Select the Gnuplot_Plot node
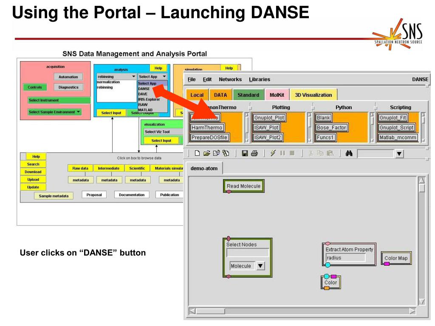435x326 pixels. pos(269,118)
